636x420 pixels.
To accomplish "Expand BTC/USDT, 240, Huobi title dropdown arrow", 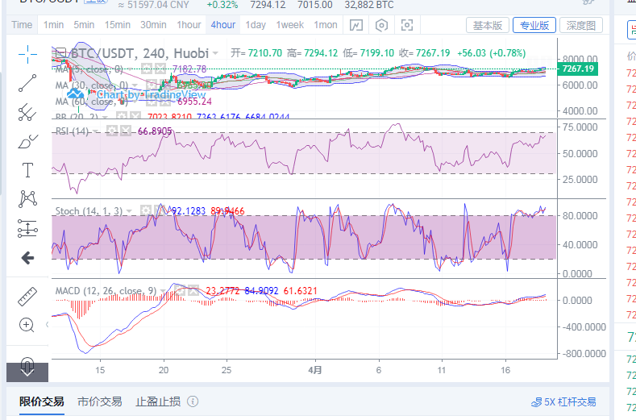I will click(x=215, y=53).
